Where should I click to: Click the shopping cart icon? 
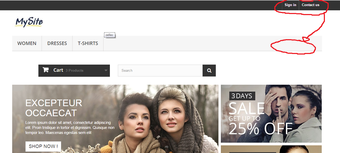pyautogui.click(x=46, y=70)
